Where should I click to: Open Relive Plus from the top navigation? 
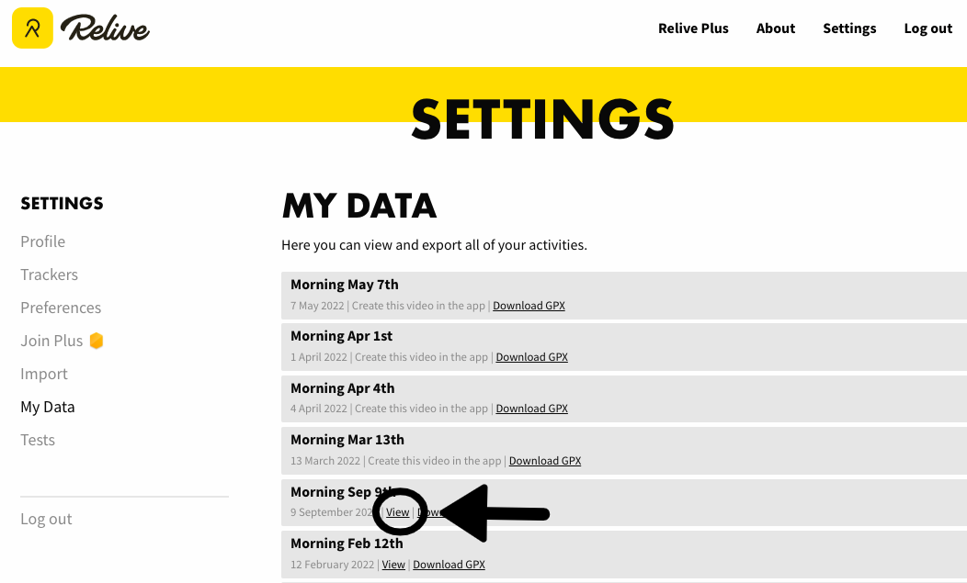[693, 28]
